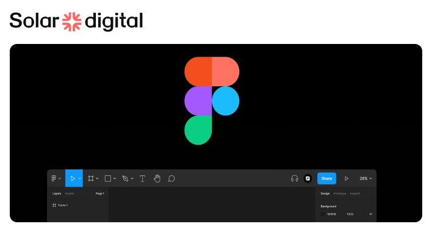This screenshot has width=432, height=232.
Task: Switch to the Assets tab
Action: (70, 194)
